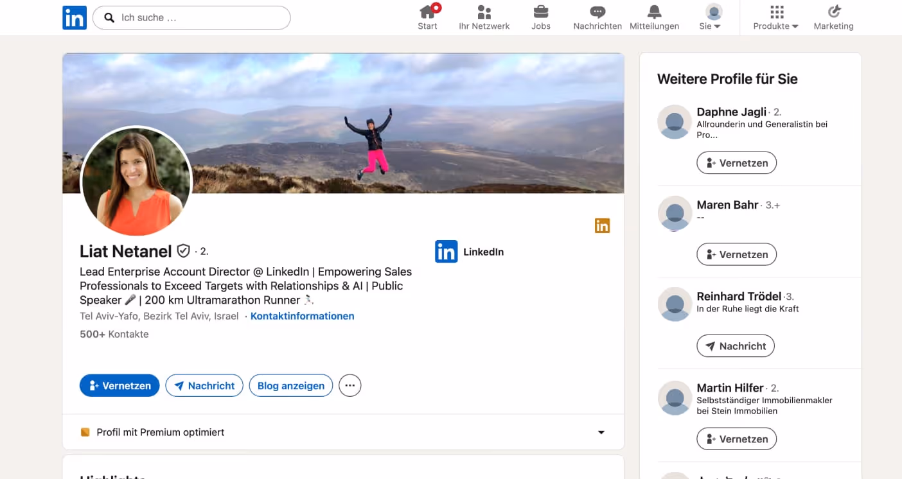This screenshot has height=479, width=902.
Task: Open Daphne Jagli's profile name
Action: pos(731,112)
